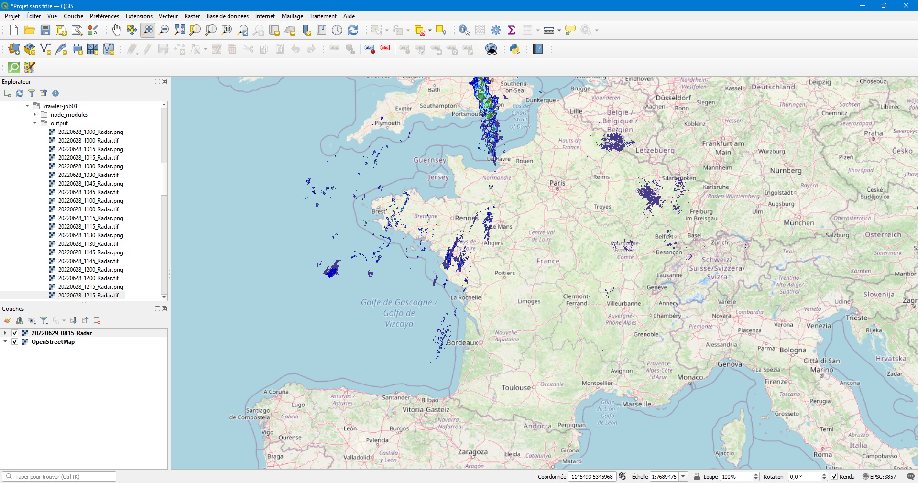Expand the node_modules folder

pyautogui.click(x=35, y=114)
